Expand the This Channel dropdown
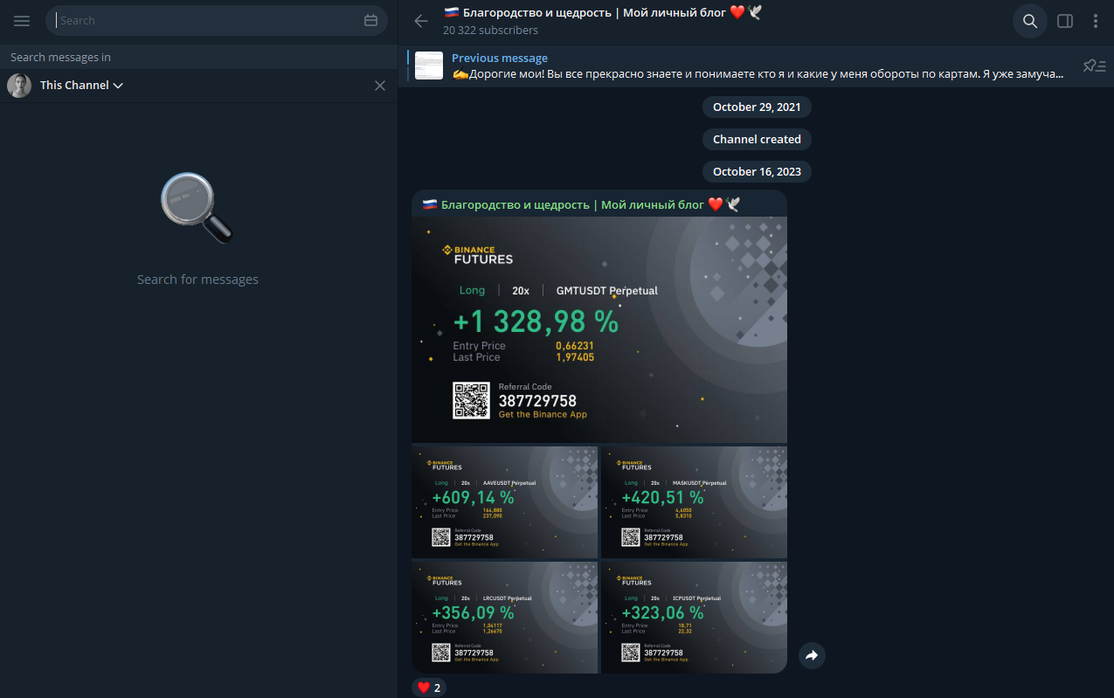 coord(81,86)
